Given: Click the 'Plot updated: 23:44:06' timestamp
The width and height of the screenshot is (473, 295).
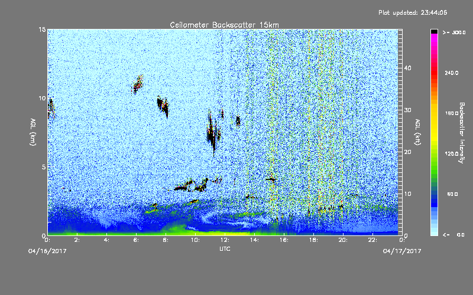Looking at the screenshot, I should [x=413, y=12].
